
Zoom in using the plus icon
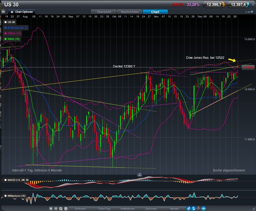[x=51, y=208]
